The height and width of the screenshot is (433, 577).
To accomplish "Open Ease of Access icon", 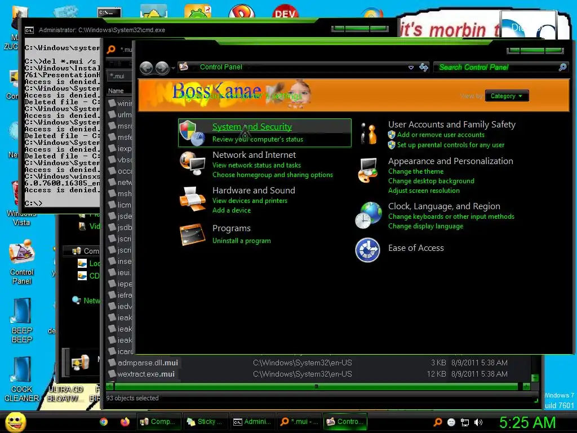I will (367, 250).
